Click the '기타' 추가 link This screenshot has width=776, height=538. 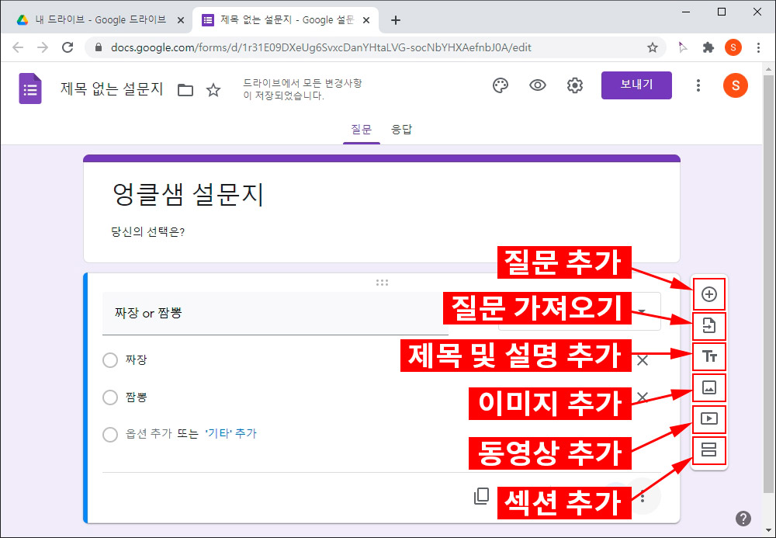coord(231,434)
